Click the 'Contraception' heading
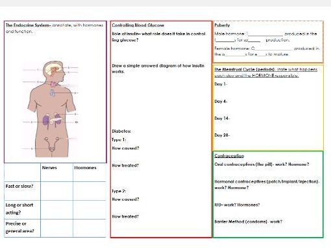Viewport: 331px width, 248px height. pos(229,156)
